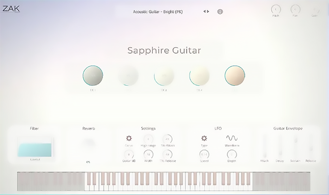
Task: Click the Sustain envelope slider
Action: (x=295, y=146)
